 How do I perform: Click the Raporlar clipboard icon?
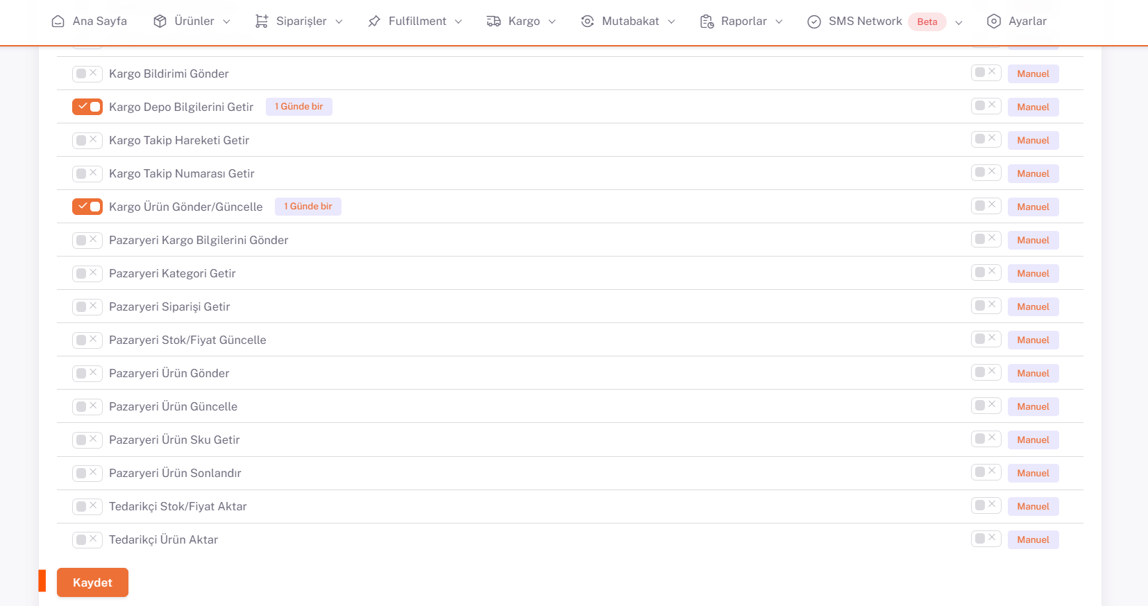pos(707,21)
